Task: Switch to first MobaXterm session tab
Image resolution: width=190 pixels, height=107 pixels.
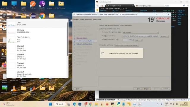Action: click(x=119, y=6)
